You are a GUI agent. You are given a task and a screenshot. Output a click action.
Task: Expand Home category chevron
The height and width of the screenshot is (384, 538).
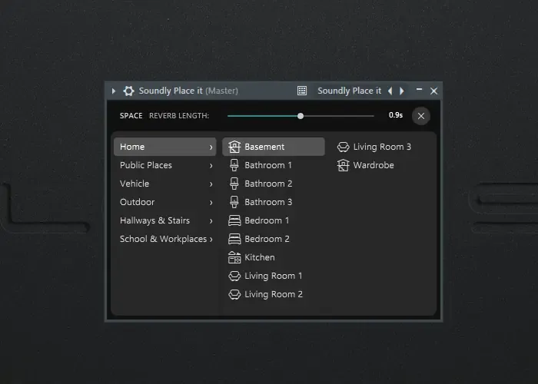pos(211,147)
